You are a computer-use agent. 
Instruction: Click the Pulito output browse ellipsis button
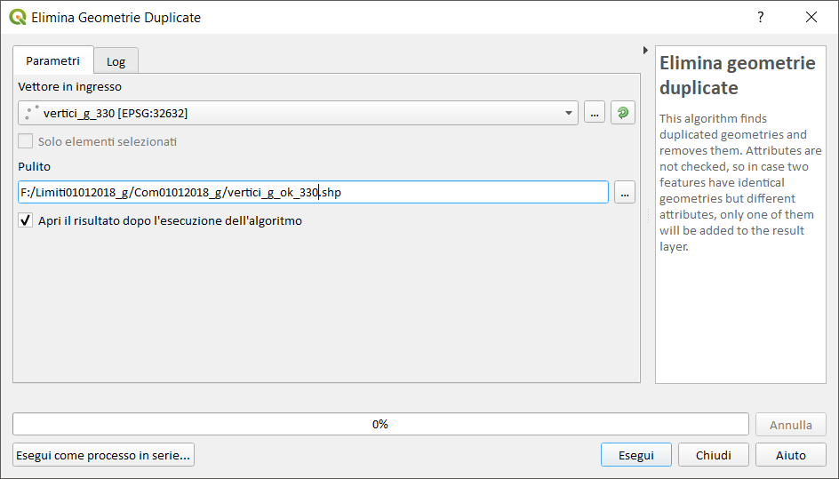tap(625, 192)
